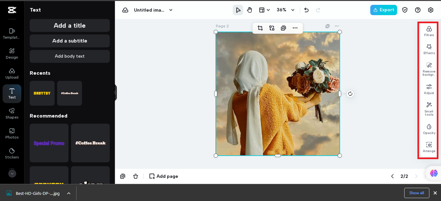The width and height of the screenshot is (441, 201).
Task: Open the Arrange options
Action: pos(429,147)
